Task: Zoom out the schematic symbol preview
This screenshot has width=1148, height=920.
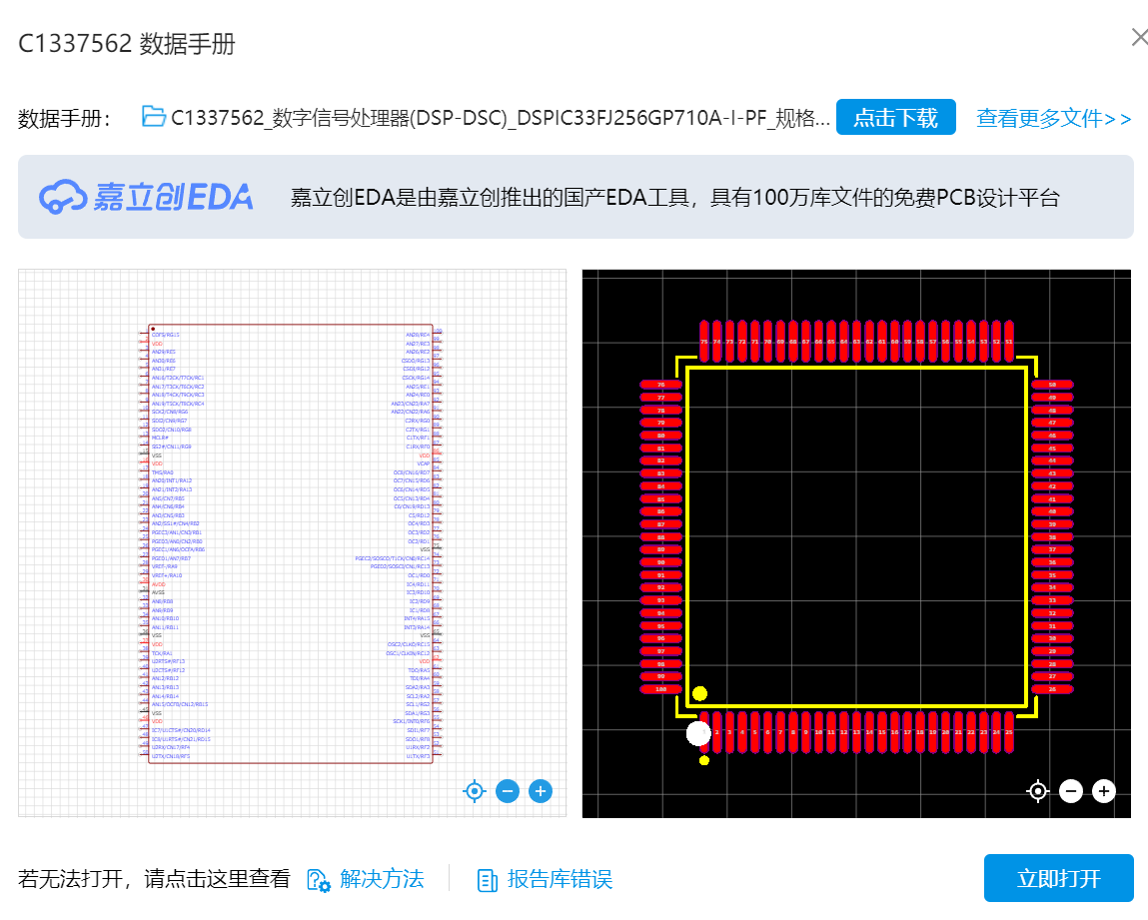Action: point(508,791)
